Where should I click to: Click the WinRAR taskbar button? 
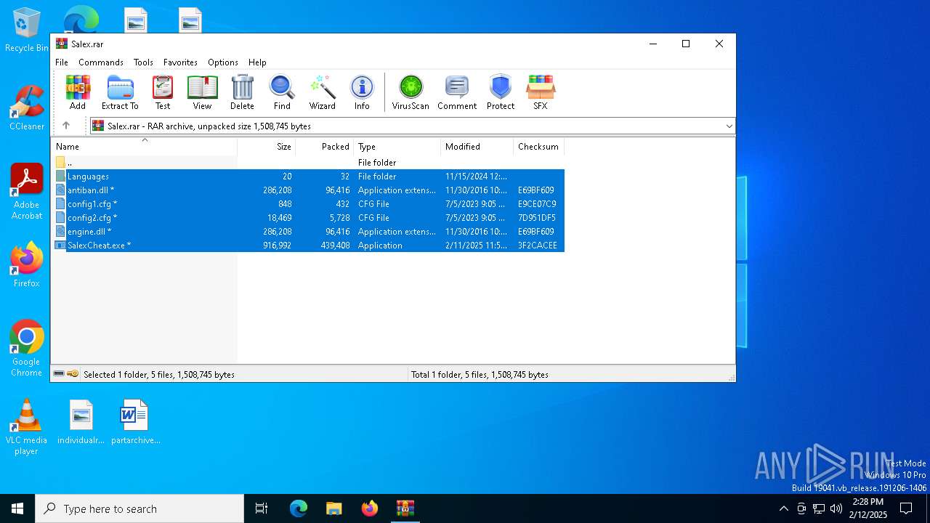point(405,508)
